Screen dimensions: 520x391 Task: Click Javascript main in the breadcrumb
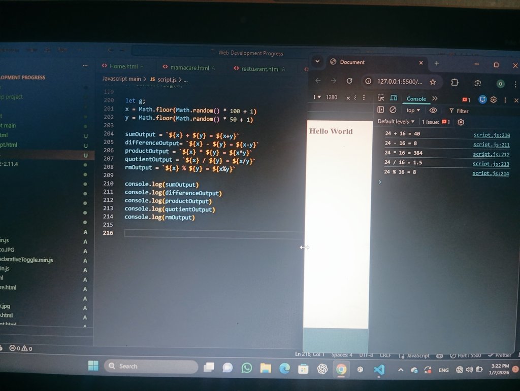coord(121,79)
